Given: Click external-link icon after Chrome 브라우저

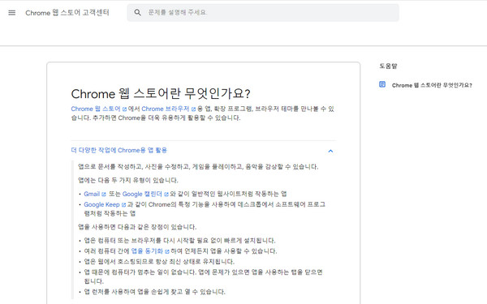Looking at the screenshot, I should [x=193, y=109].
